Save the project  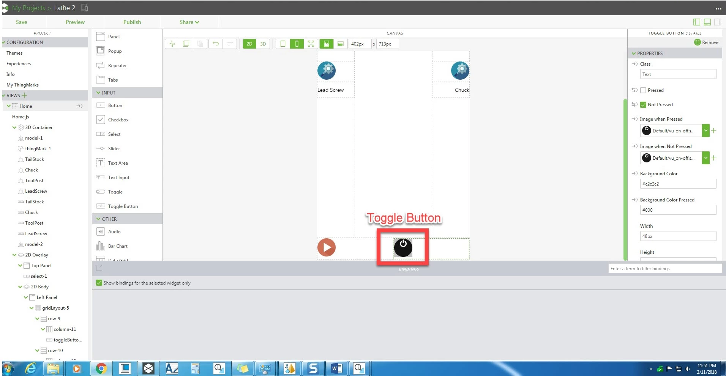[x=21, y=22]
